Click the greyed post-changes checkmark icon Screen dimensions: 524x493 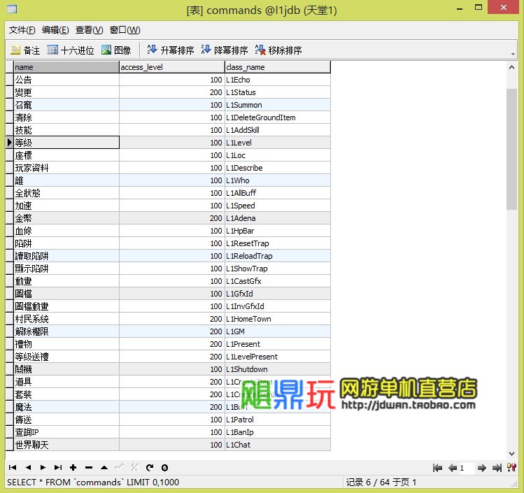(x=120, y=467)
